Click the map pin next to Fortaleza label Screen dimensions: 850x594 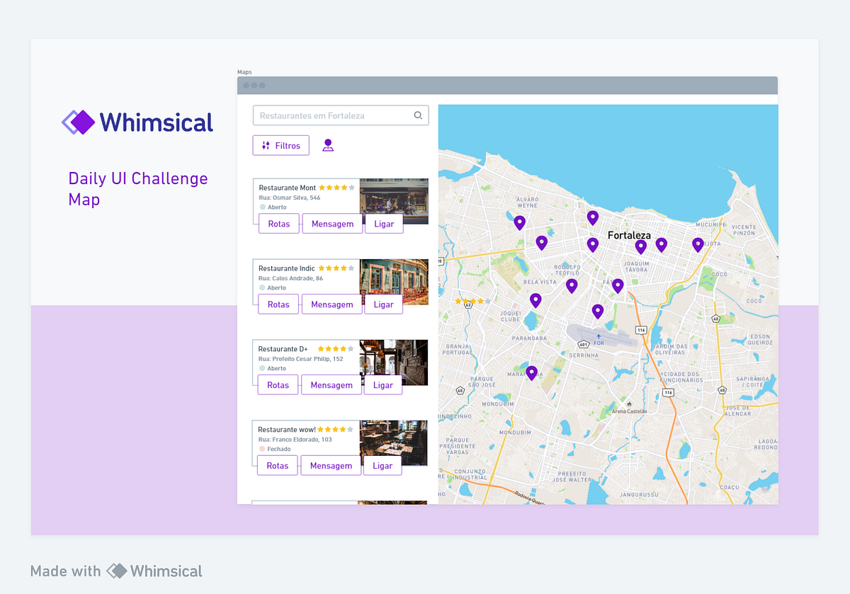click(x=641, y=247)
